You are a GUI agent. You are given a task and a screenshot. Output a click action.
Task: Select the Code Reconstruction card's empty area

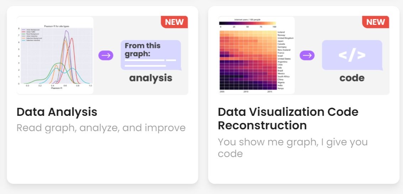(x=303, y=172)
